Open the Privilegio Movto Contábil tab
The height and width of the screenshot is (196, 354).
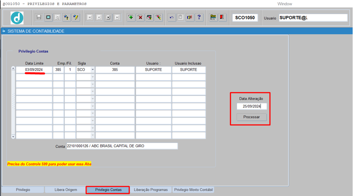point(193,190)
